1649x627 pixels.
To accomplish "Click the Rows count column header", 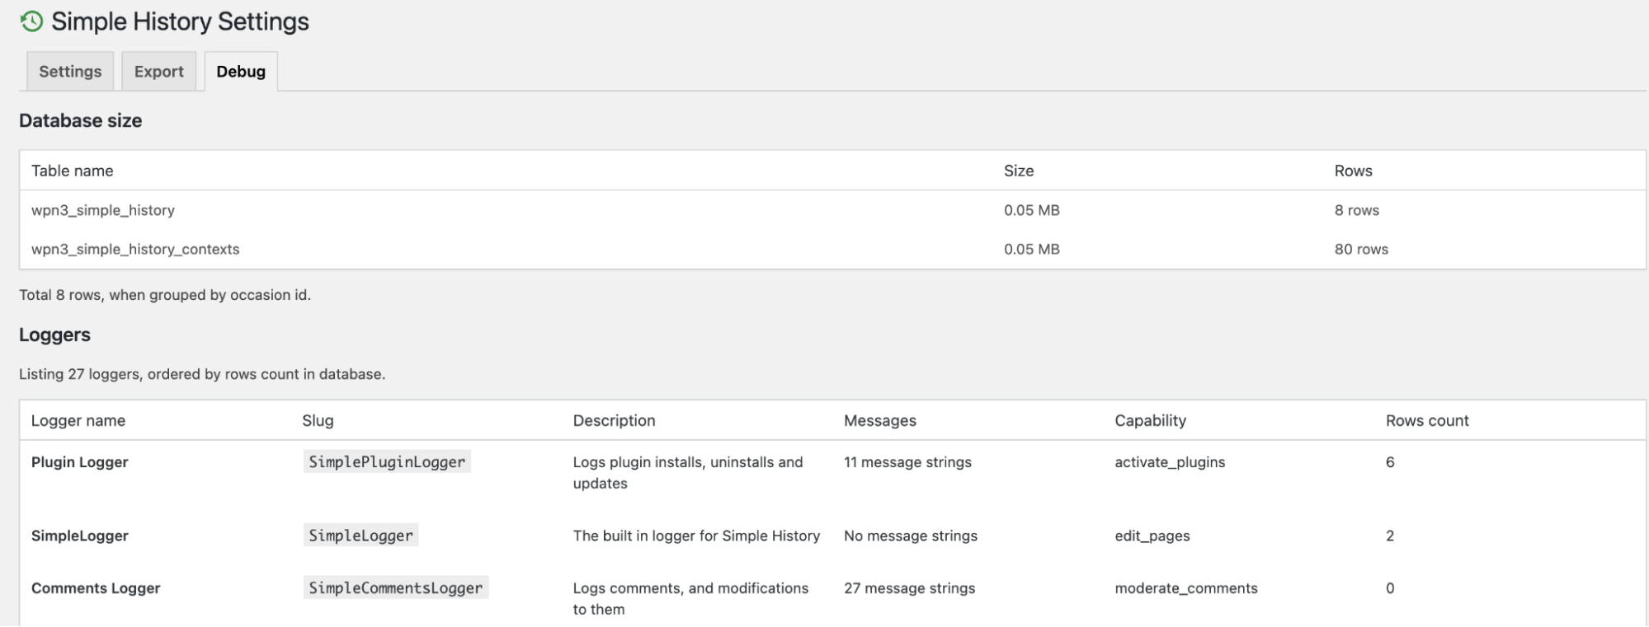I will (x=1426, y=420).
